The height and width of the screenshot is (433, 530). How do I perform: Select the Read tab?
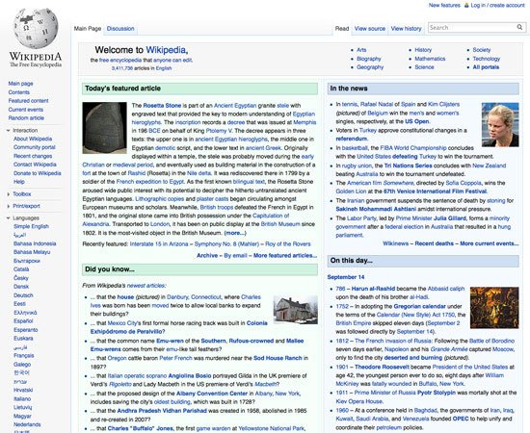coord(342,29)
